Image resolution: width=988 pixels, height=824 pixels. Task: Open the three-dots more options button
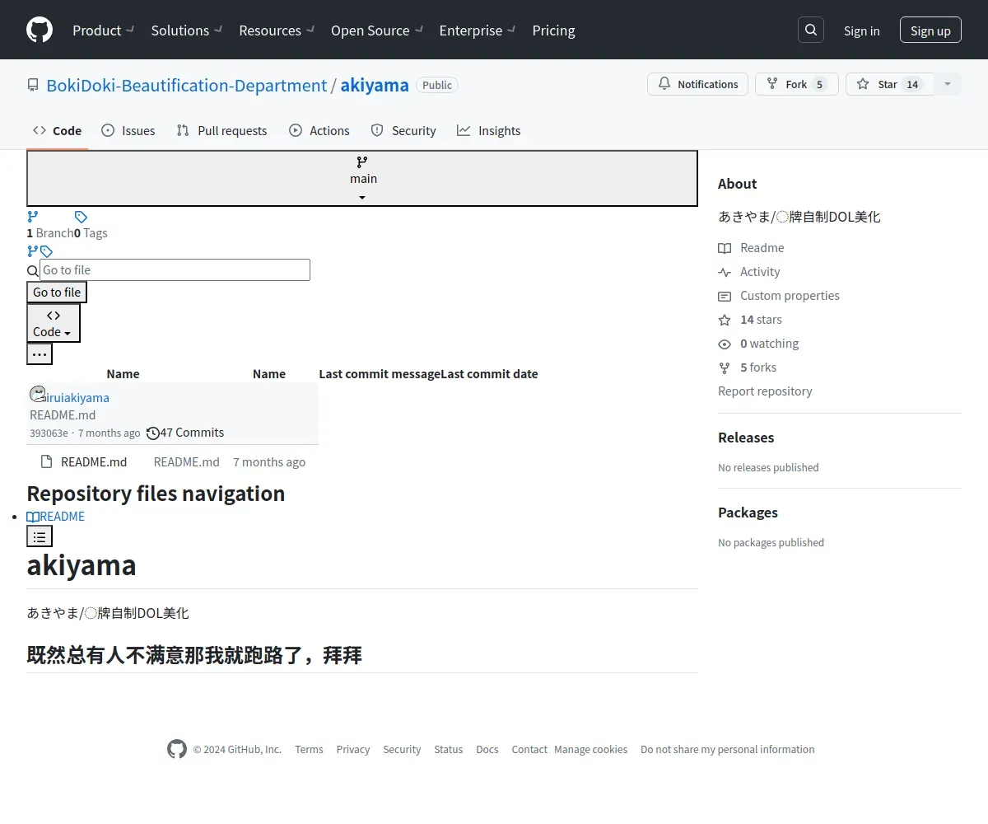[40, 353]
